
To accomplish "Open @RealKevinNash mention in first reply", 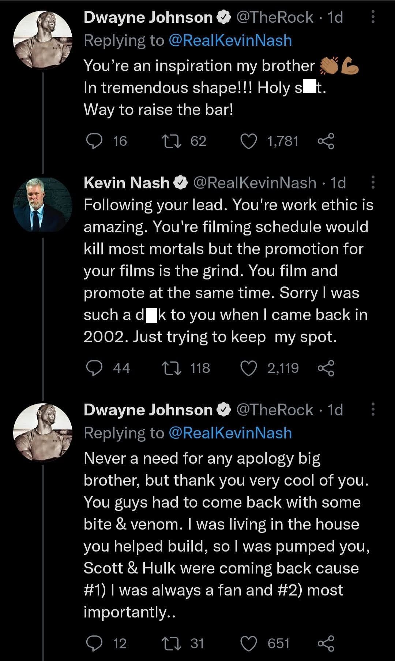I will coord(230,40).
